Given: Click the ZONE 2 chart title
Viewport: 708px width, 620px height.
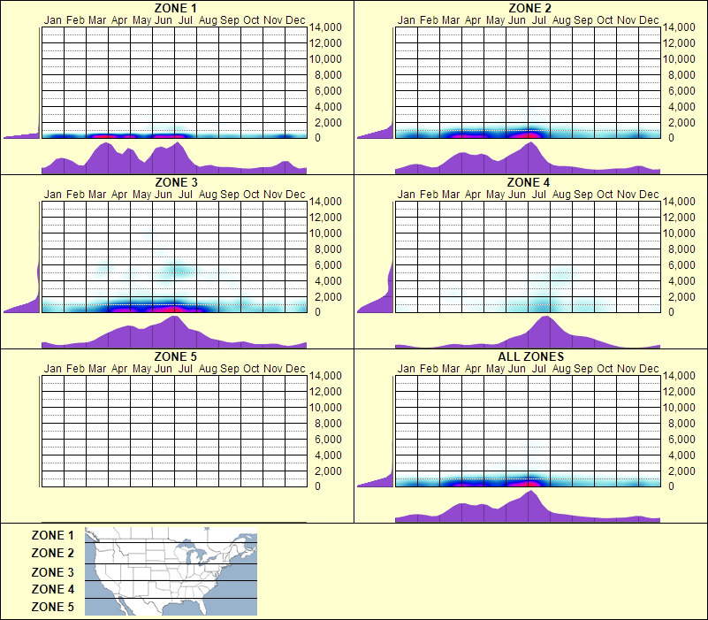Looking at the screenshot, I should point(529,8).
